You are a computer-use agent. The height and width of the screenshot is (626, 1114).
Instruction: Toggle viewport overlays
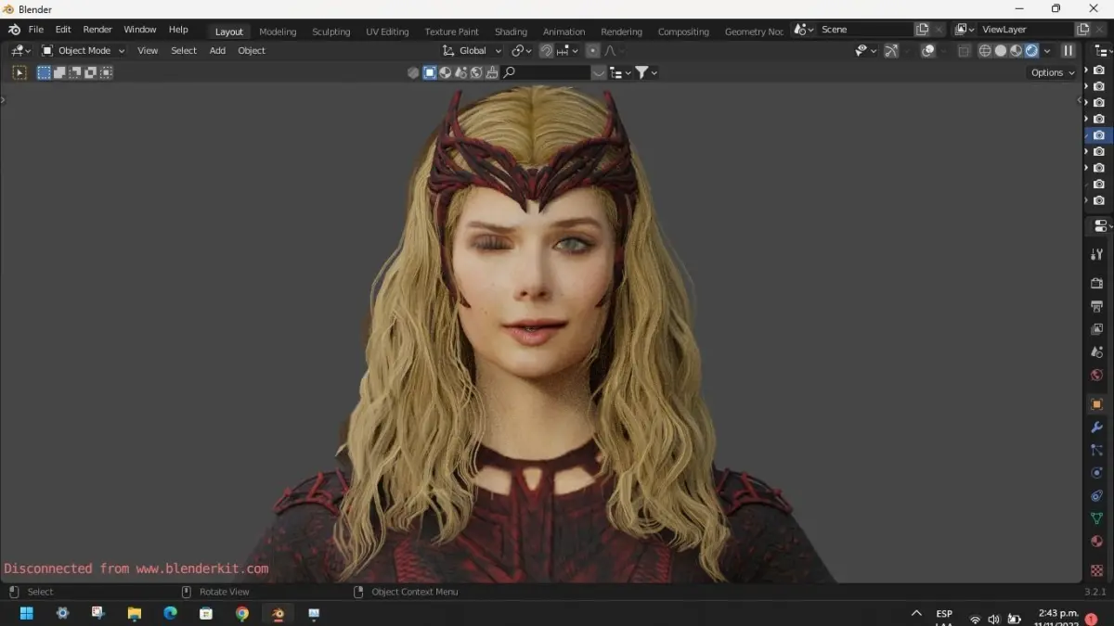click(x=928, y=51)
